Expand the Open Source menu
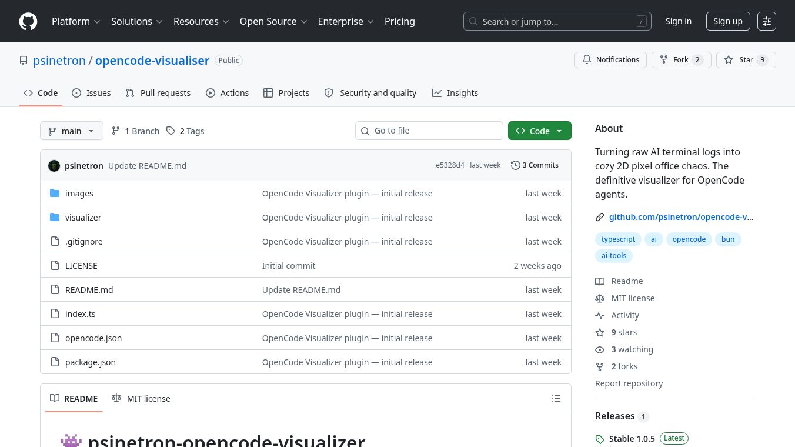Image resolution: width=795 pixels, height=447 pixels. tap(273, 21)
